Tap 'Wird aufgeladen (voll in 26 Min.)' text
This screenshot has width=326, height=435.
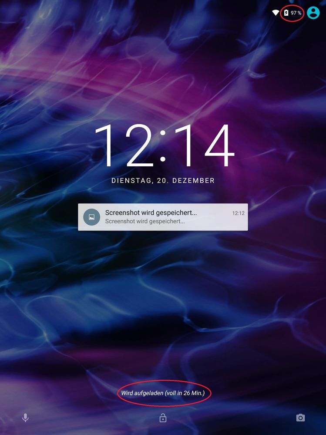163,393
